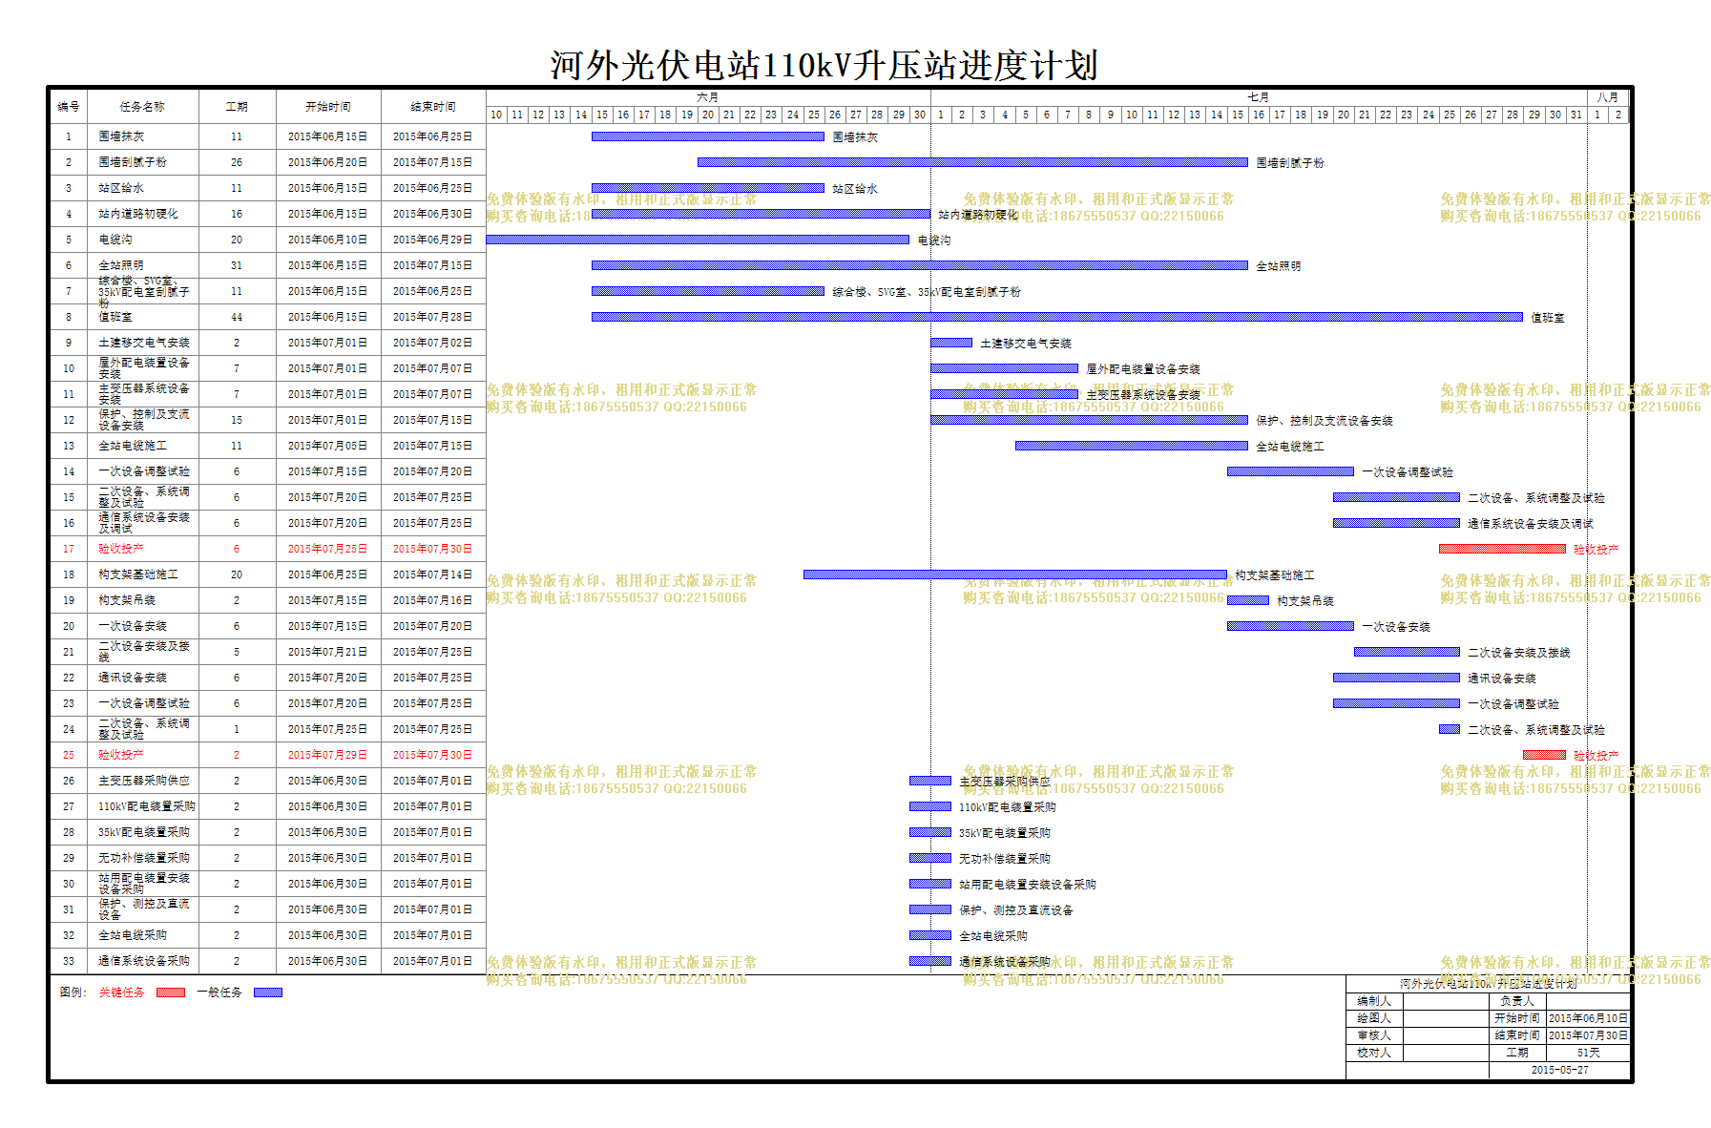The width and height of the screenshot is (1711, 1128).
Task: Click the bar label 屋外配电装置设备安装 in the chart
Action: (x=1143, y=369)
